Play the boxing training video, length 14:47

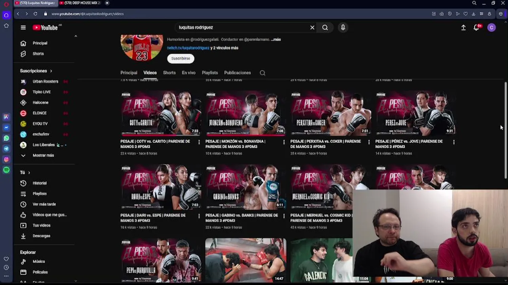[x=246, y=260]
